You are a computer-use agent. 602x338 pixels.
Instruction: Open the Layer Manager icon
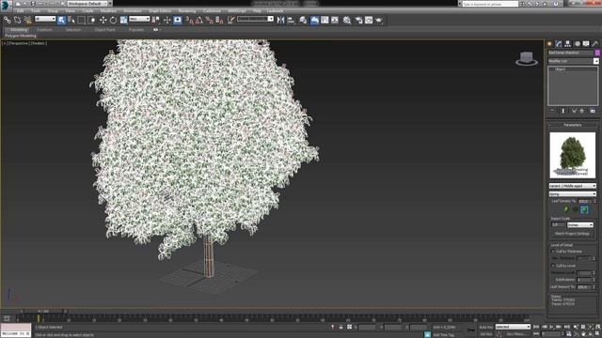[303, 20]
